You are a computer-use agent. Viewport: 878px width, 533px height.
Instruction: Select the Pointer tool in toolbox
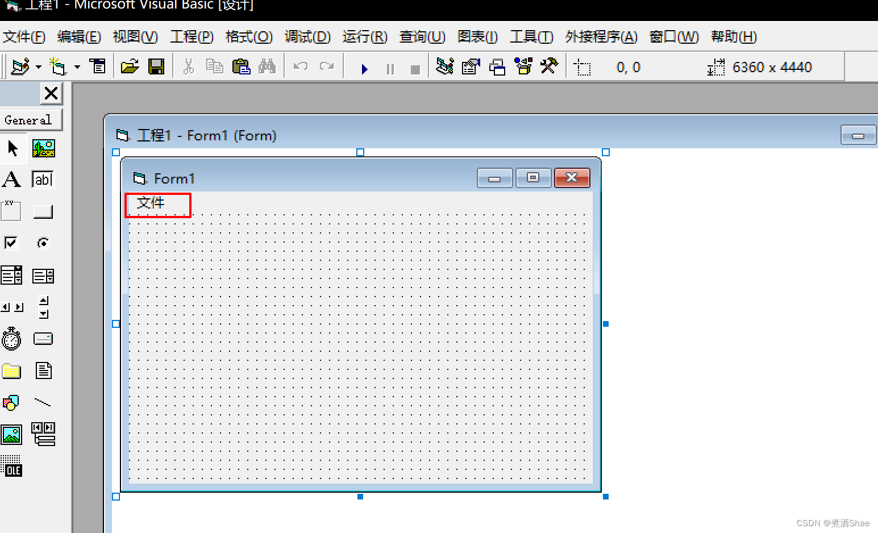[x=13, y=148]
